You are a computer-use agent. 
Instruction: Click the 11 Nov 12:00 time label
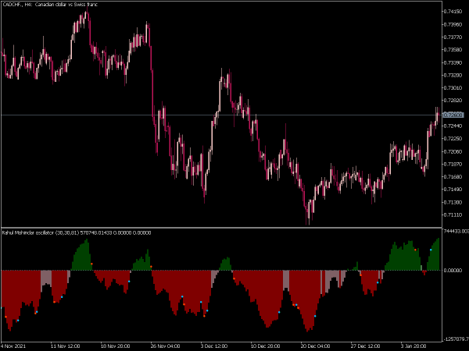point(66,346)
